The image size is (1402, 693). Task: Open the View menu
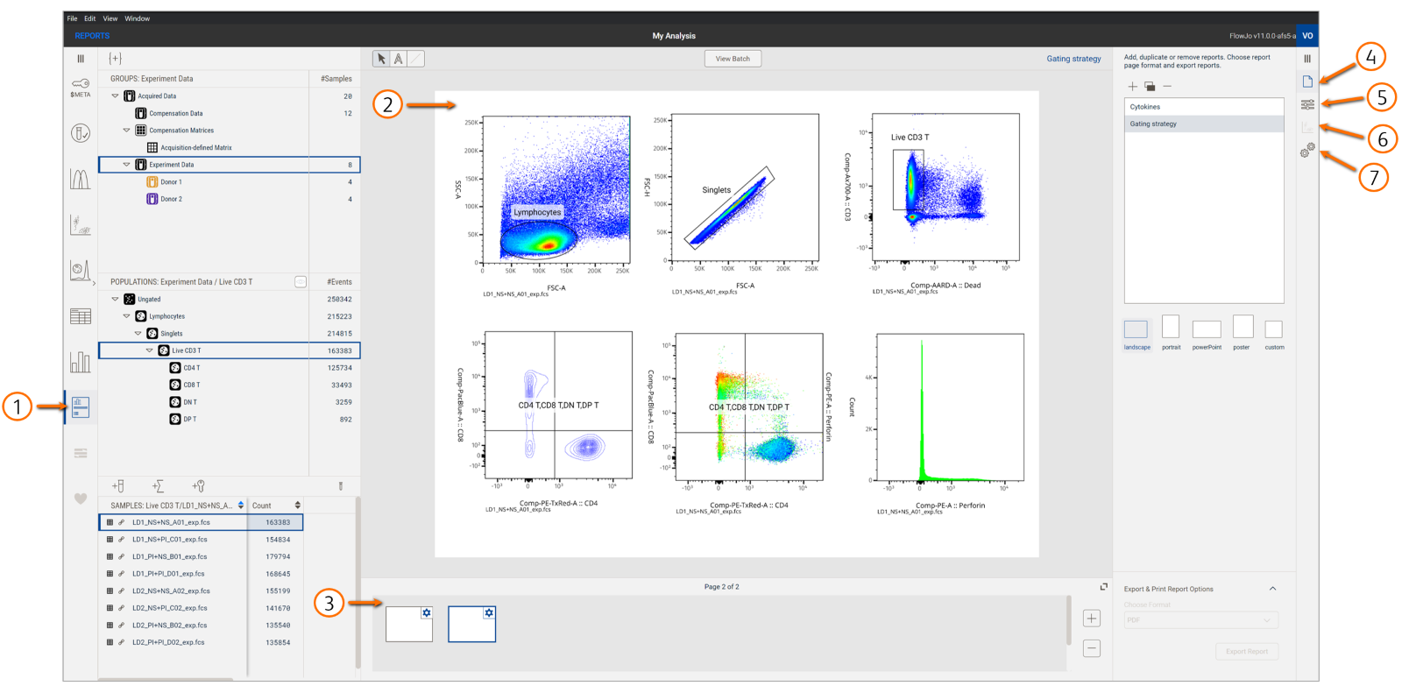click(110, 18)
